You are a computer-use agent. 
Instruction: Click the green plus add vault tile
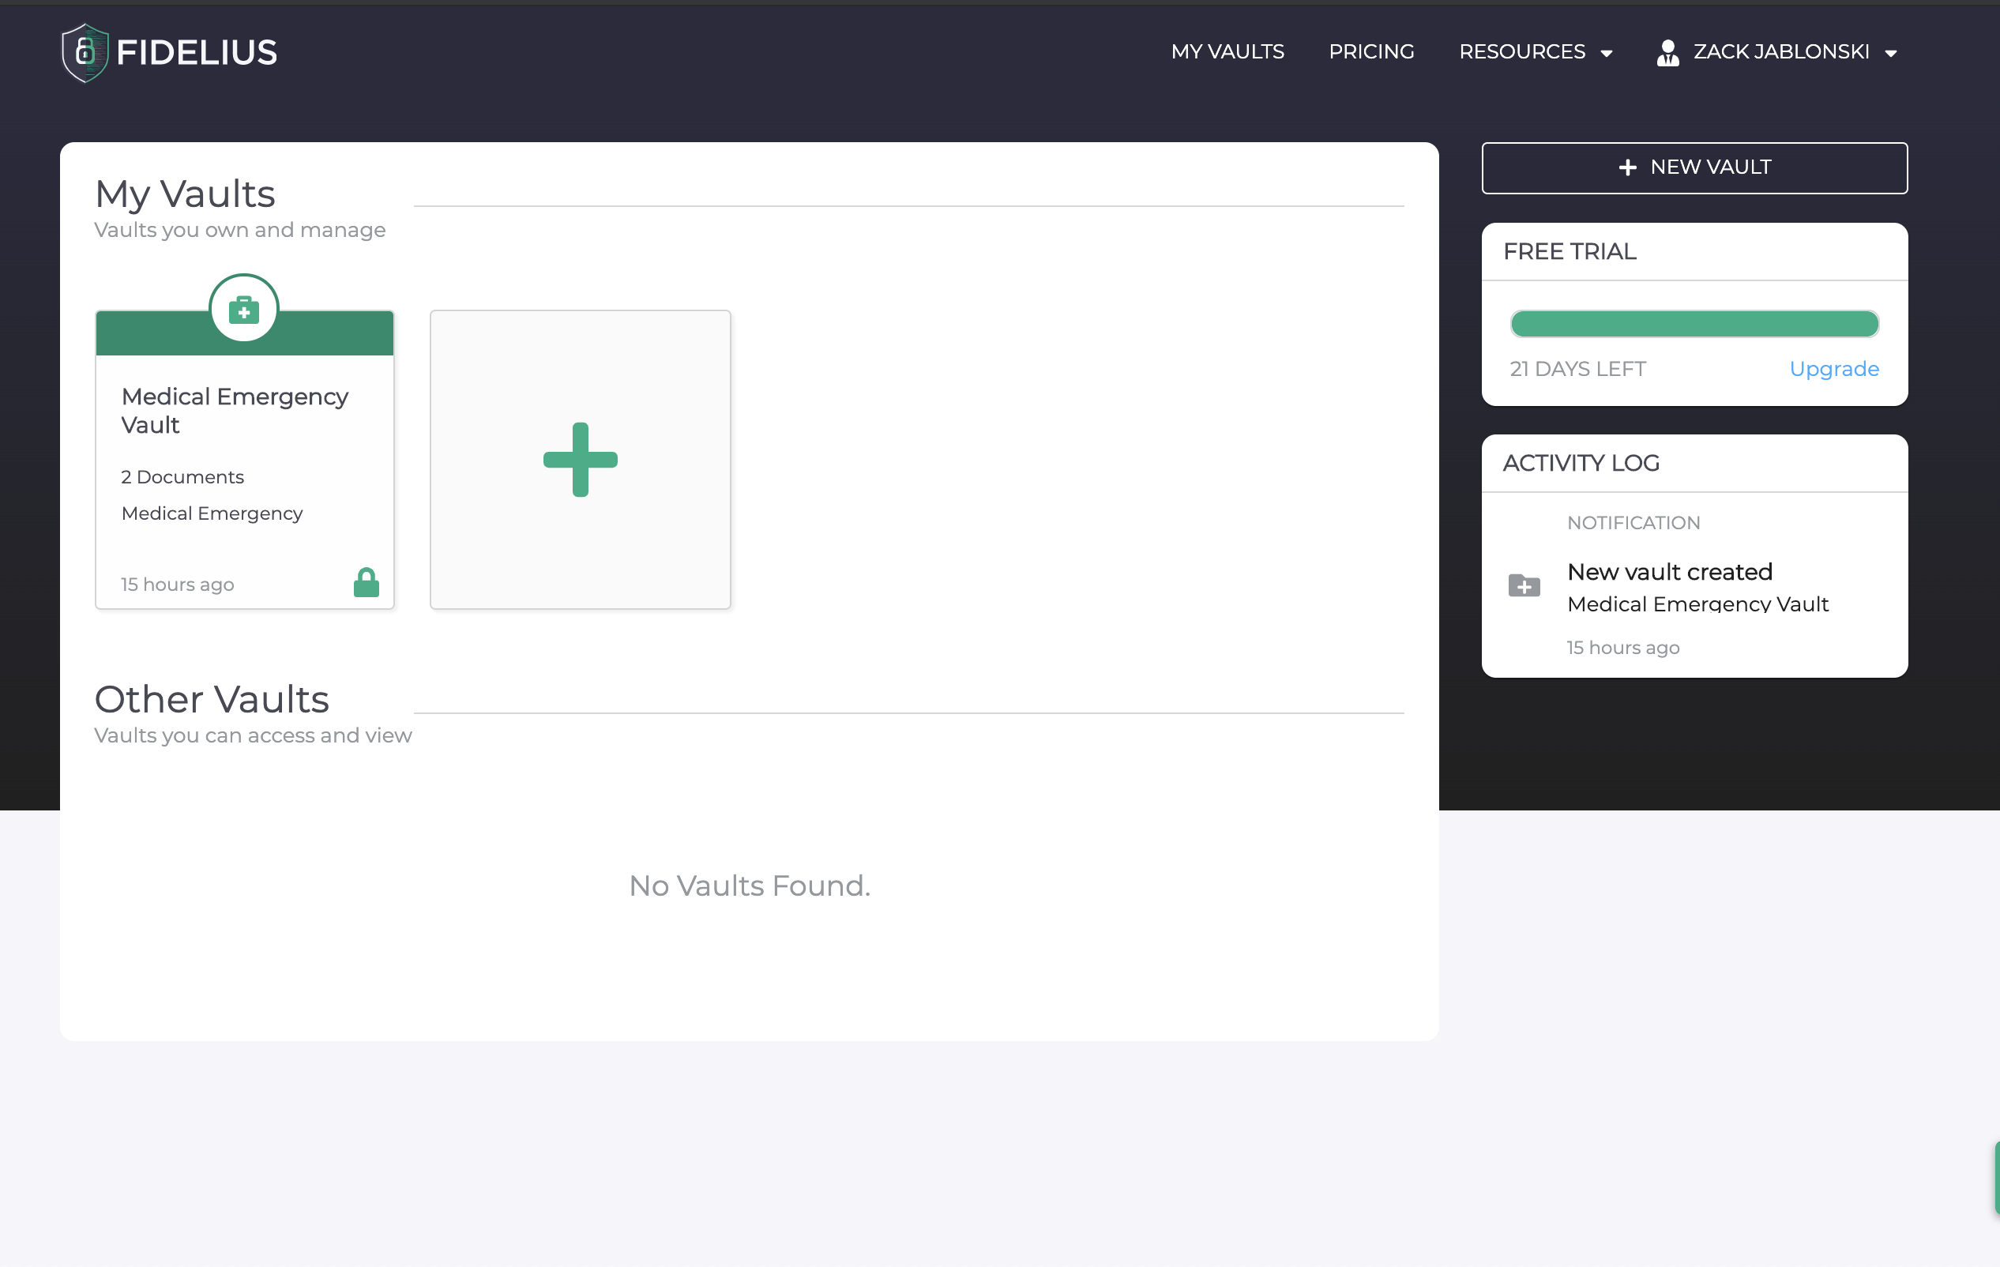coord(580,460)
